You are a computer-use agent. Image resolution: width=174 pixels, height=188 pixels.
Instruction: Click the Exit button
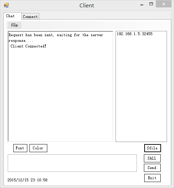pos(152,178)
